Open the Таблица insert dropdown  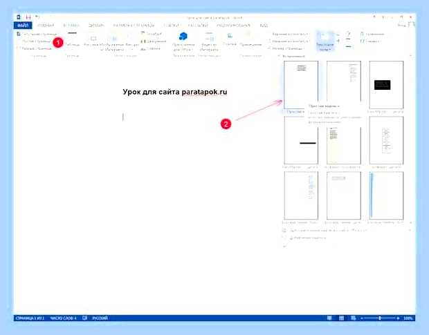click(x=72, y=41)
